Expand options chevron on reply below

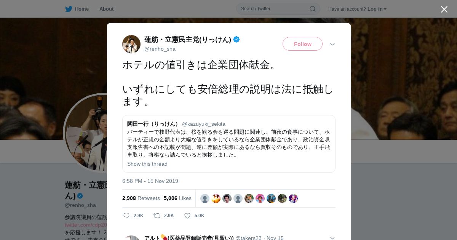click(x=332, y=238)
